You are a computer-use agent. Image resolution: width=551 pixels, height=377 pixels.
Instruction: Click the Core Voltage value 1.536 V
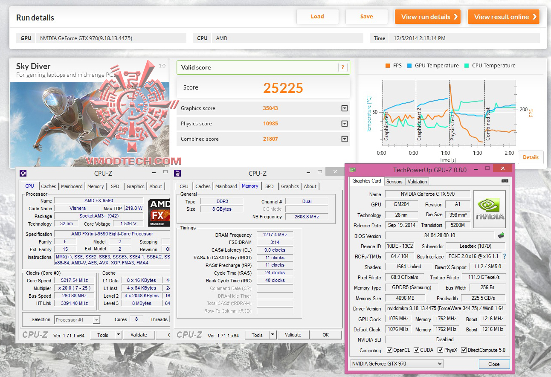tap(128, 223)
